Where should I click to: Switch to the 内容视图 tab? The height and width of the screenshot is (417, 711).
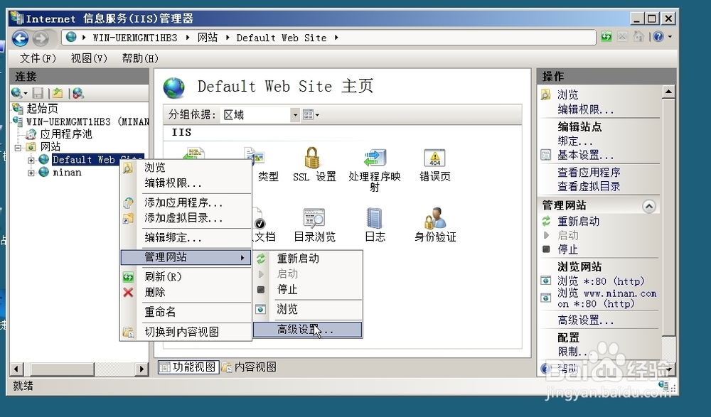pos(250,367)
